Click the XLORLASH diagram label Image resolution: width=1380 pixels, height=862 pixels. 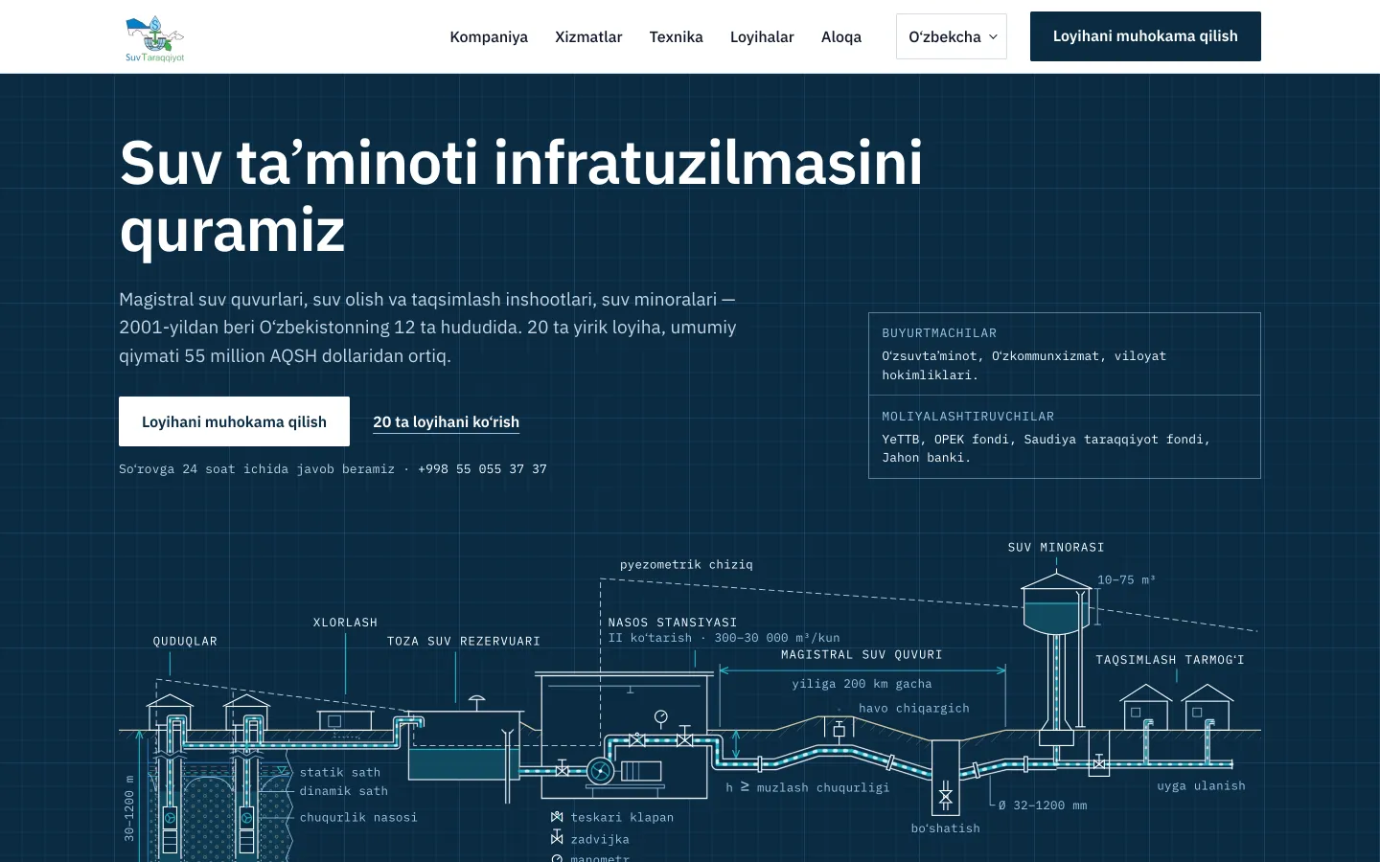[345, 623]
